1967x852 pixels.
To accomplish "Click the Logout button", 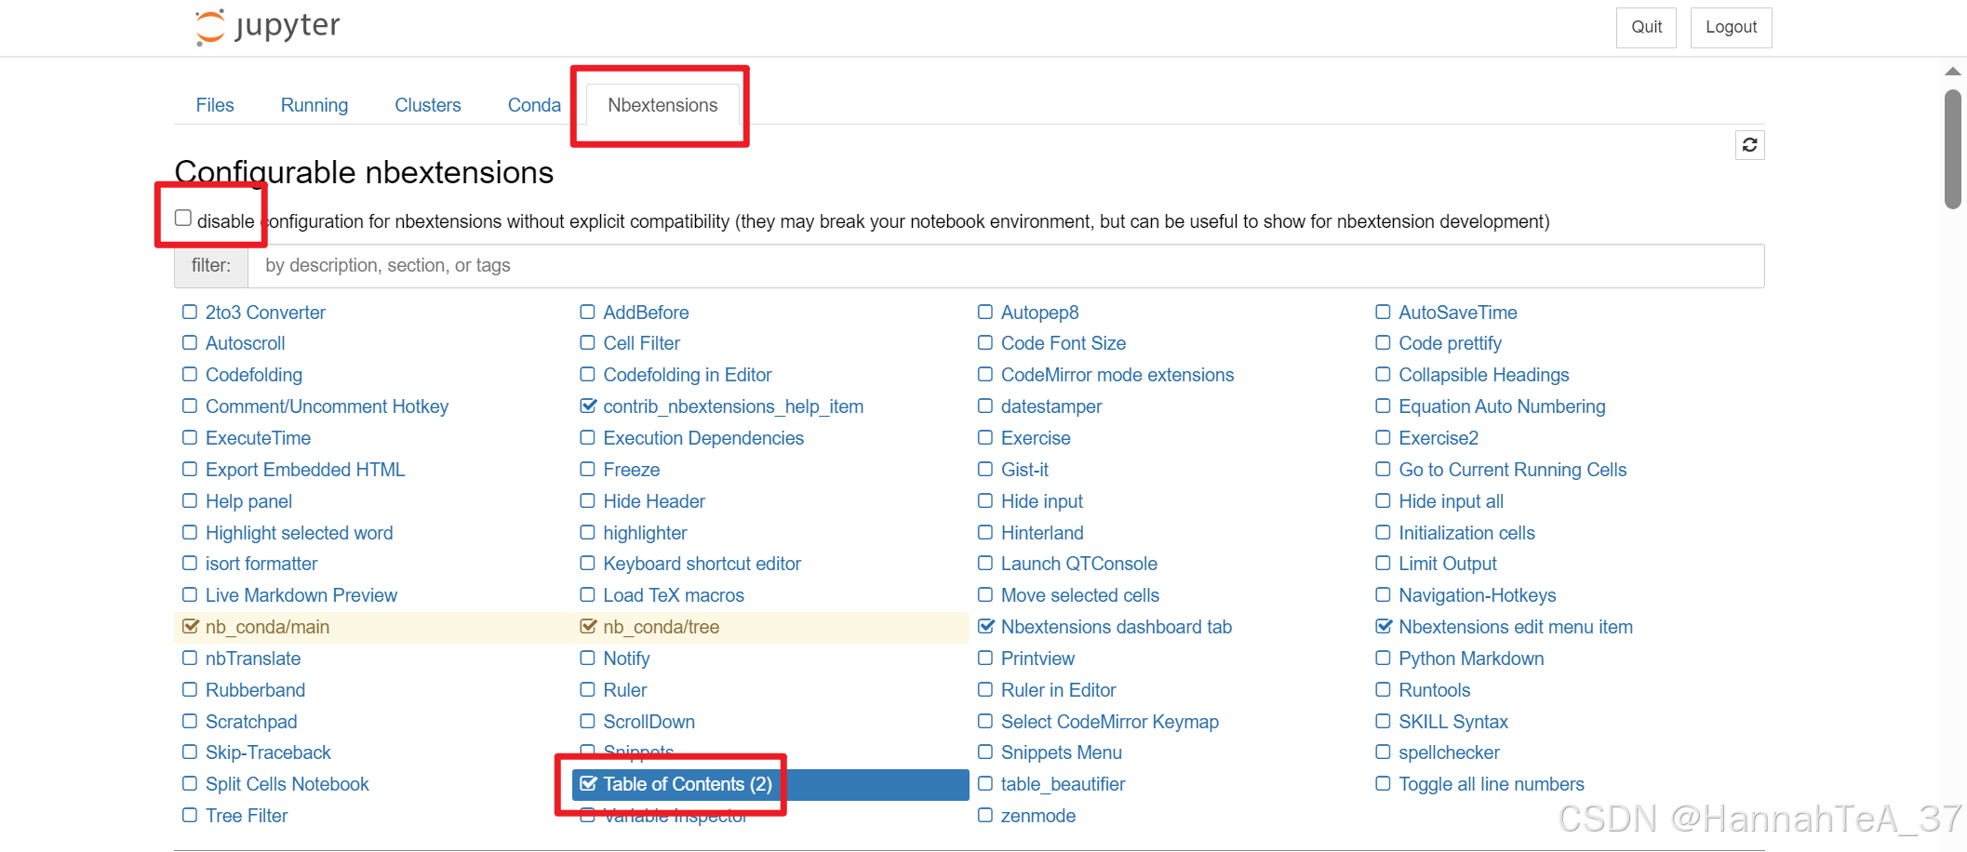I will pyautogui.click(x=1730, y=27).
